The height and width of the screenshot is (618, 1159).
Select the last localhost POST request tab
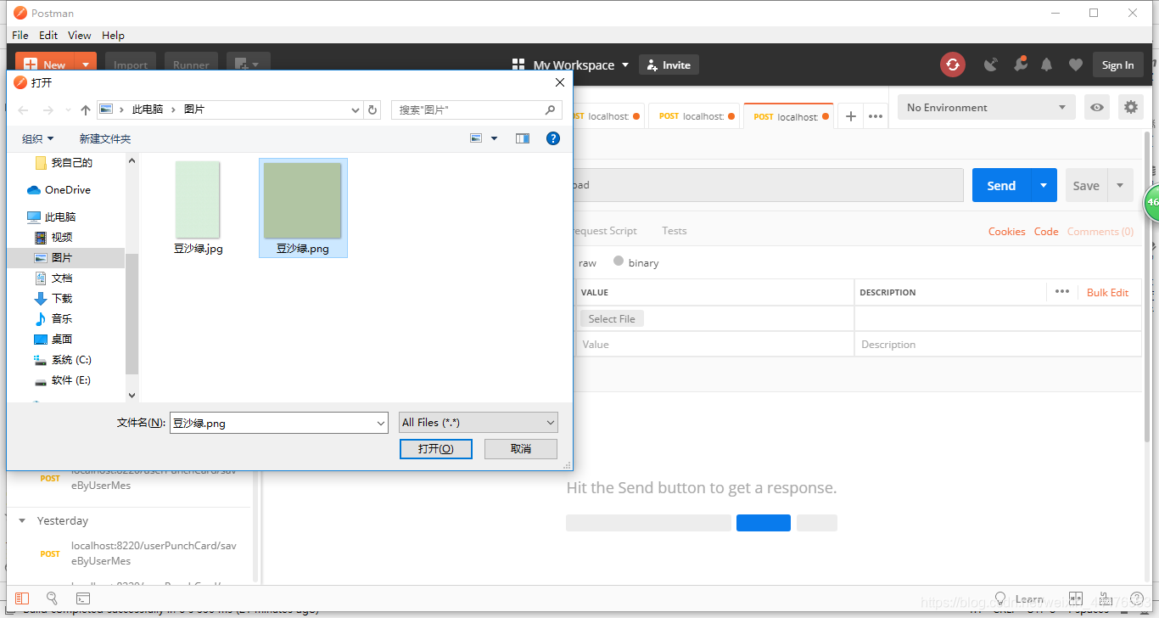point(788,116)
